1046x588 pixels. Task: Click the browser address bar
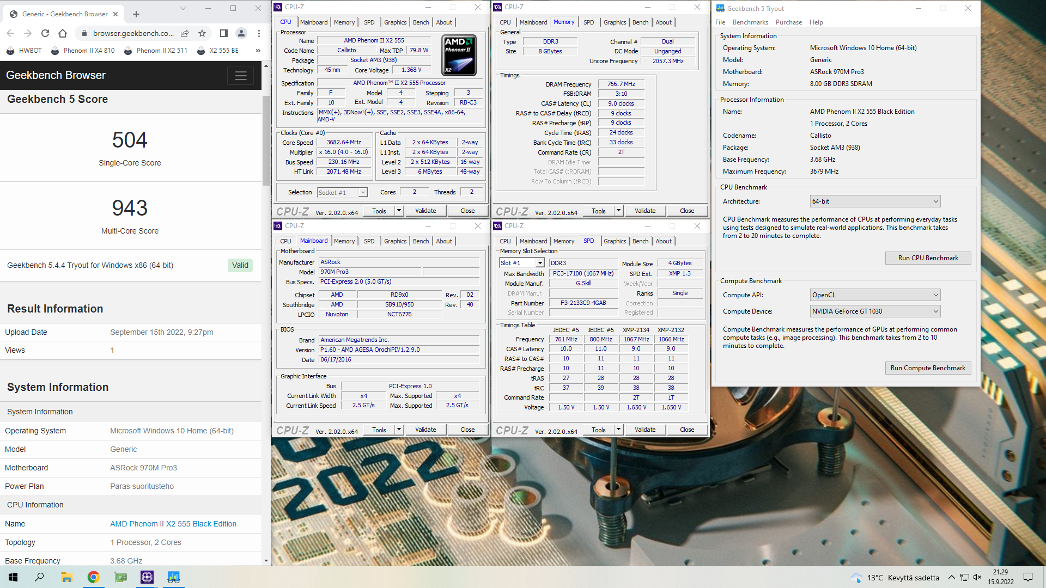(133, 33)
